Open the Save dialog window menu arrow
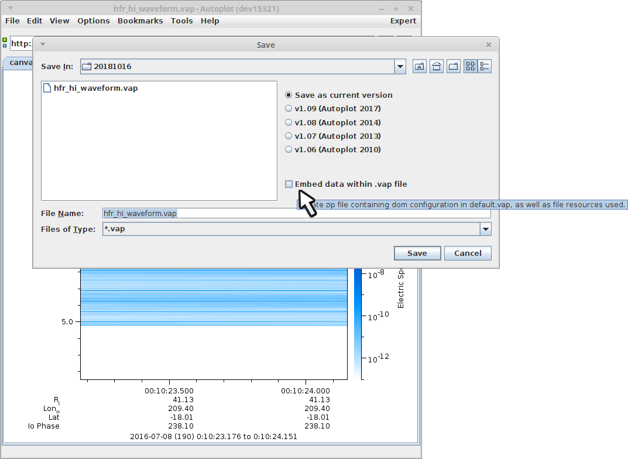Image resolution: width=628 pixels, height=459 pixels. tap(42, 44)
